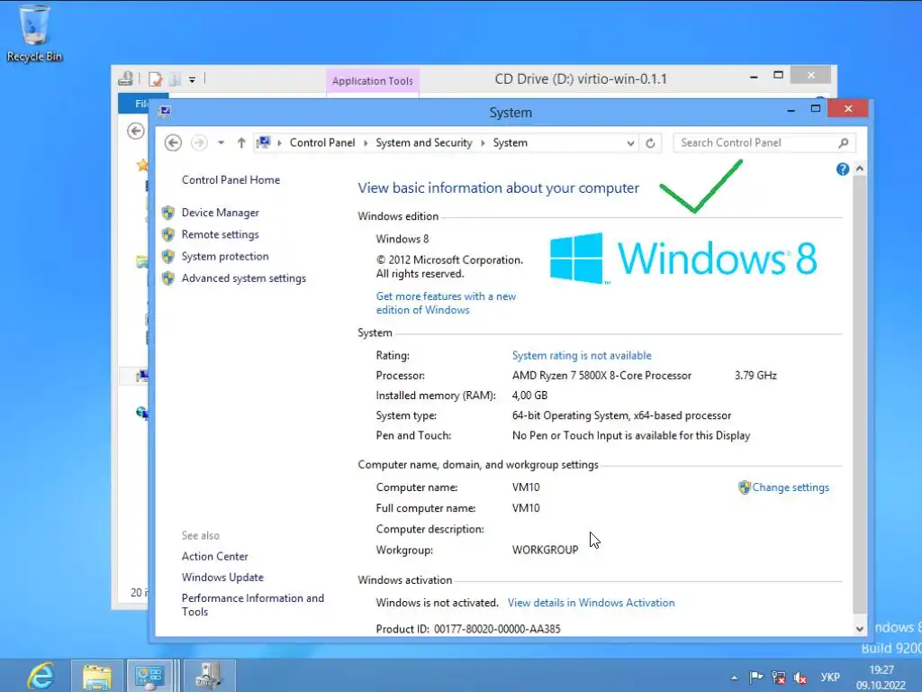Viewport: 922px width, 692px height.
Task: Maximize the CD Drive window
Action: coord(779,76)
